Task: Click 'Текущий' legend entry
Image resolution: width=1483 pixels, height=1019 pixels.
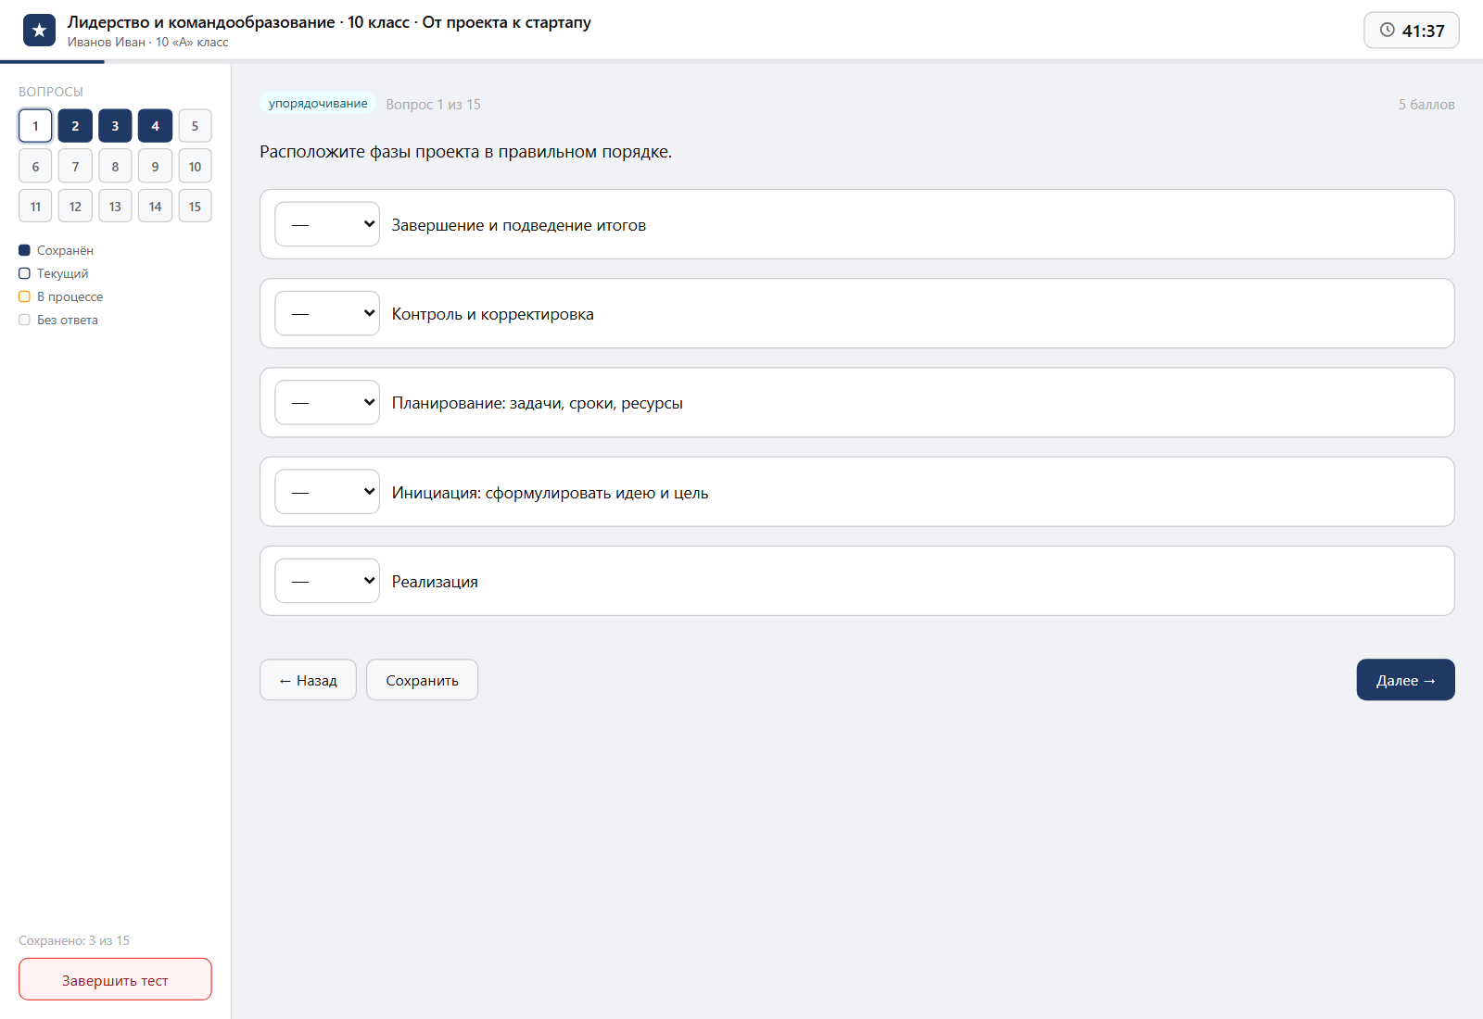Action: [x=54, y=273]
